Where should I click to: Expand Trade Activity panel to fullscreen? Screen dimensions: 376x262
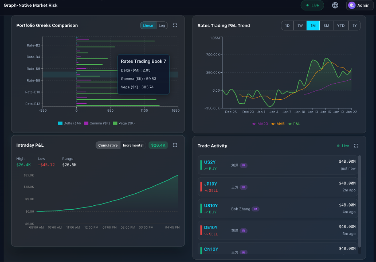click(356, 146)
